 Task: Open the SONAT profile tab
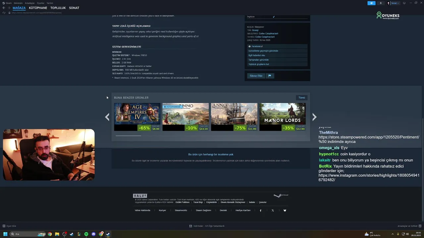[x=74, y=8]
